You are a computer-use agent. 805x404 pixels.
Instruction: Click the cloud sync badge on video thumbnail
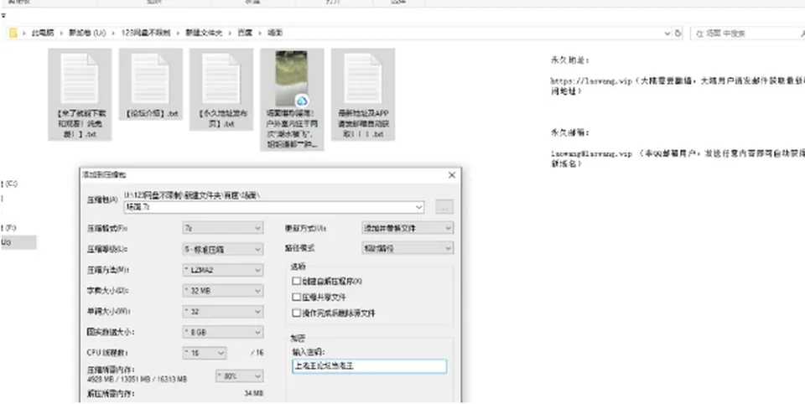301,101
